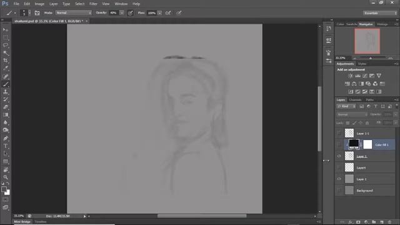Open the Filter menu
Viewport: 400px width, 225px height.
click(93, 4)
